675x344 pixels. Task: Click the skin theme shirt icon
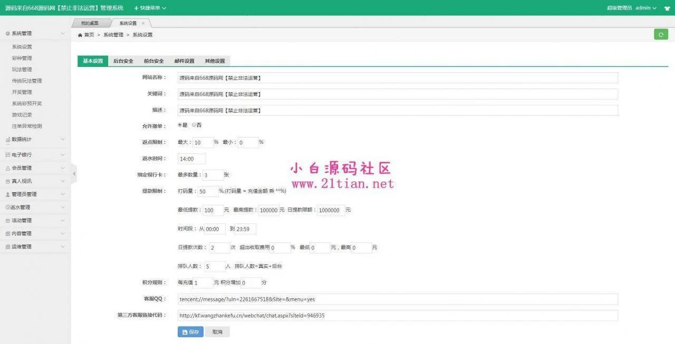point(667,8)
